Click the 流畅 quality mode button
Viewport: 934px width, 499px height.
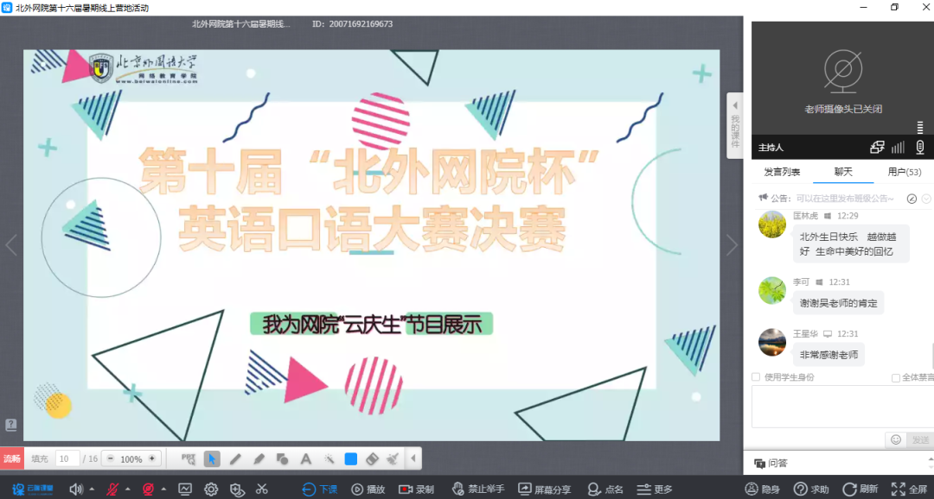click(x=12, y=458)
